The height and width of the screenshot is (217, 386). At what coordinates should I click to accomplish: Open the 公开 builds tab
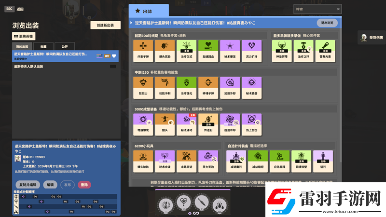click(x=65, y=46)
